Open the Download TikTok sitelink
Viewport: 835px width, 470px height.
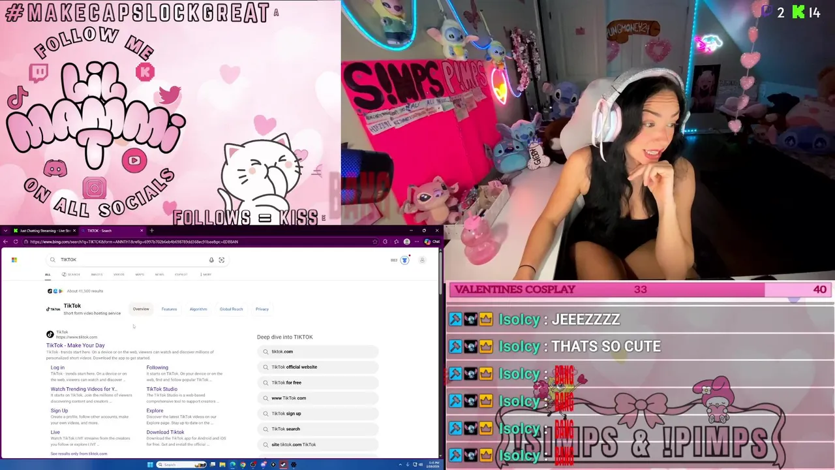165,432
